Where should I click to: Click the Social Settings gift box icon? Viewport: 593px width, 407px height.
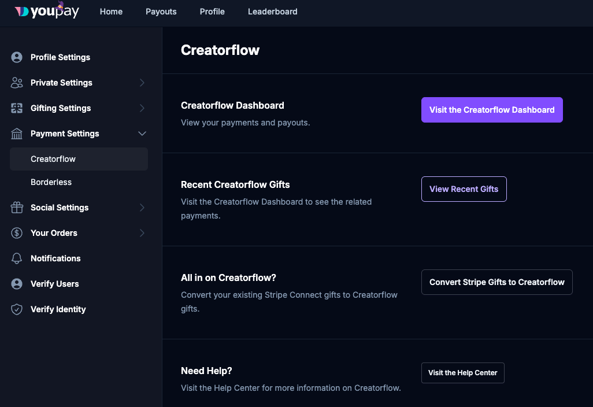[x=17, y=208]
